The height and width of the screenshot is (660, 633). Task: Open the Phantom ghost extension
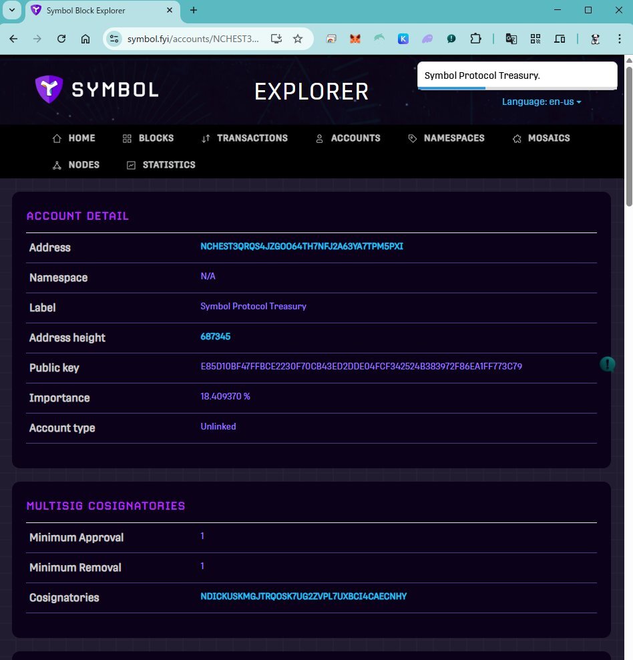coord(427,39)
